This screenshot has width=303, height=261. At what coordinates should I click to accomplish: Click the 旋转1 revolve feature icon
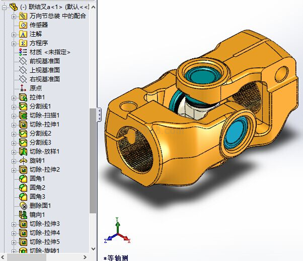pyautogui.click(x=23, y=161)
